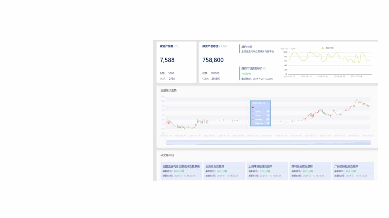Click the 全国碳价走势 section title

tap(168, 90)
